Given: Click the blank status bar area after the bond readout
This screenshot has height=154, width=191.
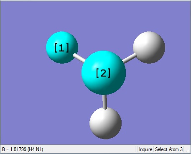Looking at the screenshot, I should coord(89,149).
